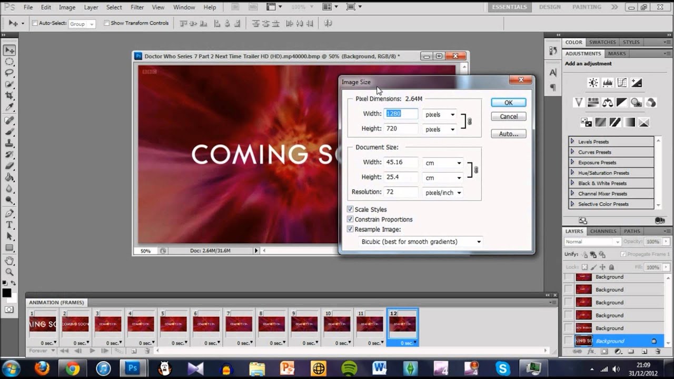
Task: Add a Black & White adjustment
Action: click(x=622, y=103)
